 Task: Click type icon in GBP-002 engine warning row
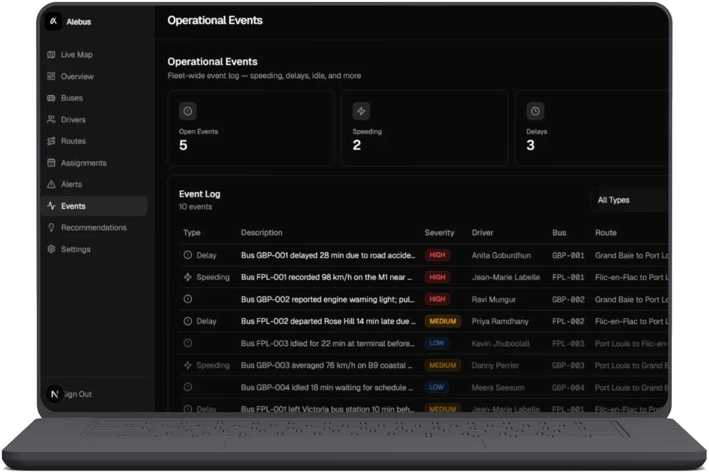[x=188, y=299]
